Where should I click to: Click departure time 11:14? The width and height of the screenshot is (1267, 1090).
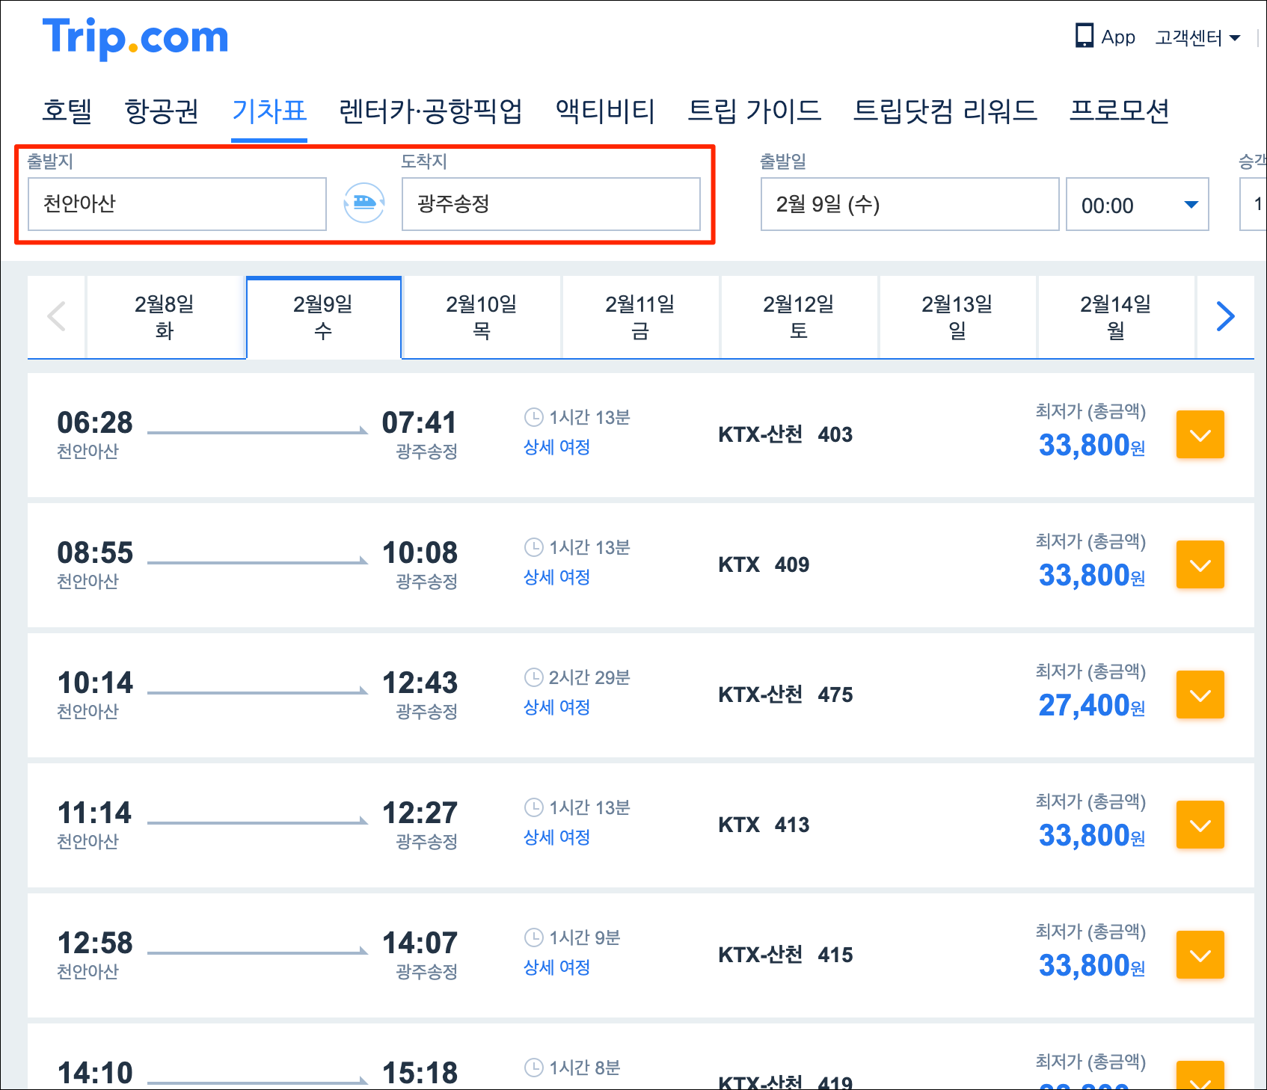(95, 813)
